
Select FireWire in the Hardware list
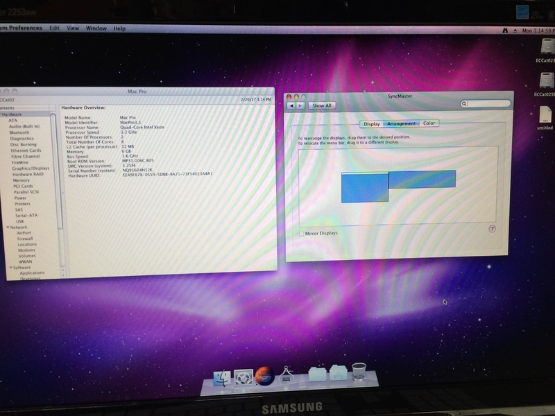pyautogui.click(x=20, y=162)
